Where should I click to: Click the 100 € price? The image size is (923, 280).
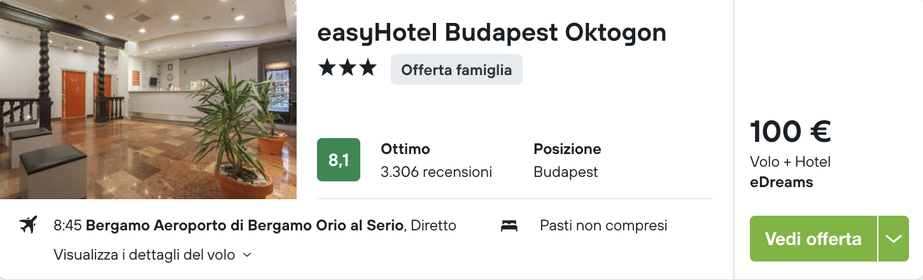[790, 132]
